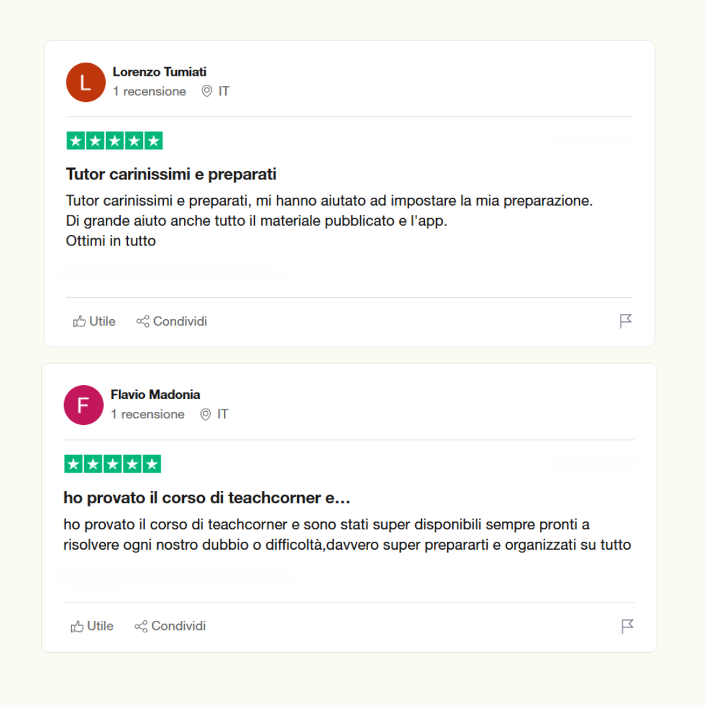
Task: Click the five-star rating on Lorenzo's review
Action: 115,141
